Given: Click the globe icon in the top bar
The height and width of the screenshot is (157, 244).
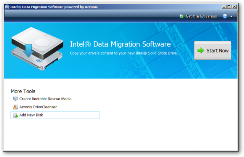Looking at the screenshot, I should 181,16.
